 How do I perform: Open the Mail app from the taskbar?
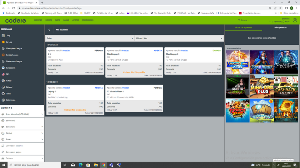point(73,165)
